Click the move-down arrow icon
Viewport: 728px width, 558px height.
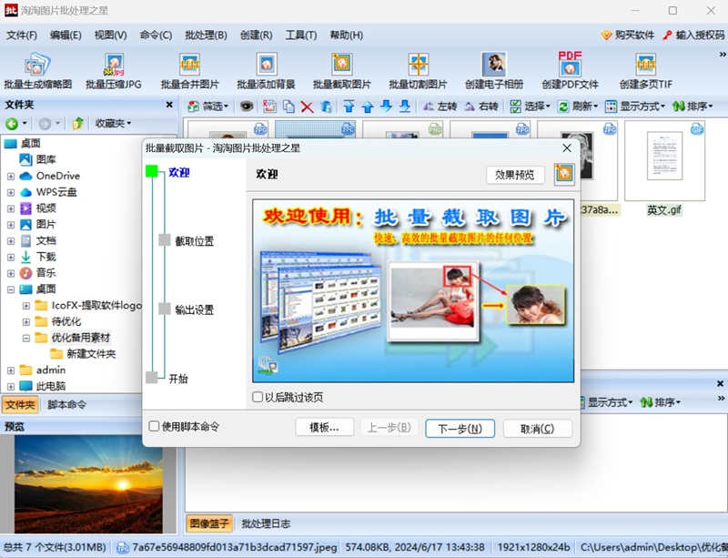(x=386, y=107)
